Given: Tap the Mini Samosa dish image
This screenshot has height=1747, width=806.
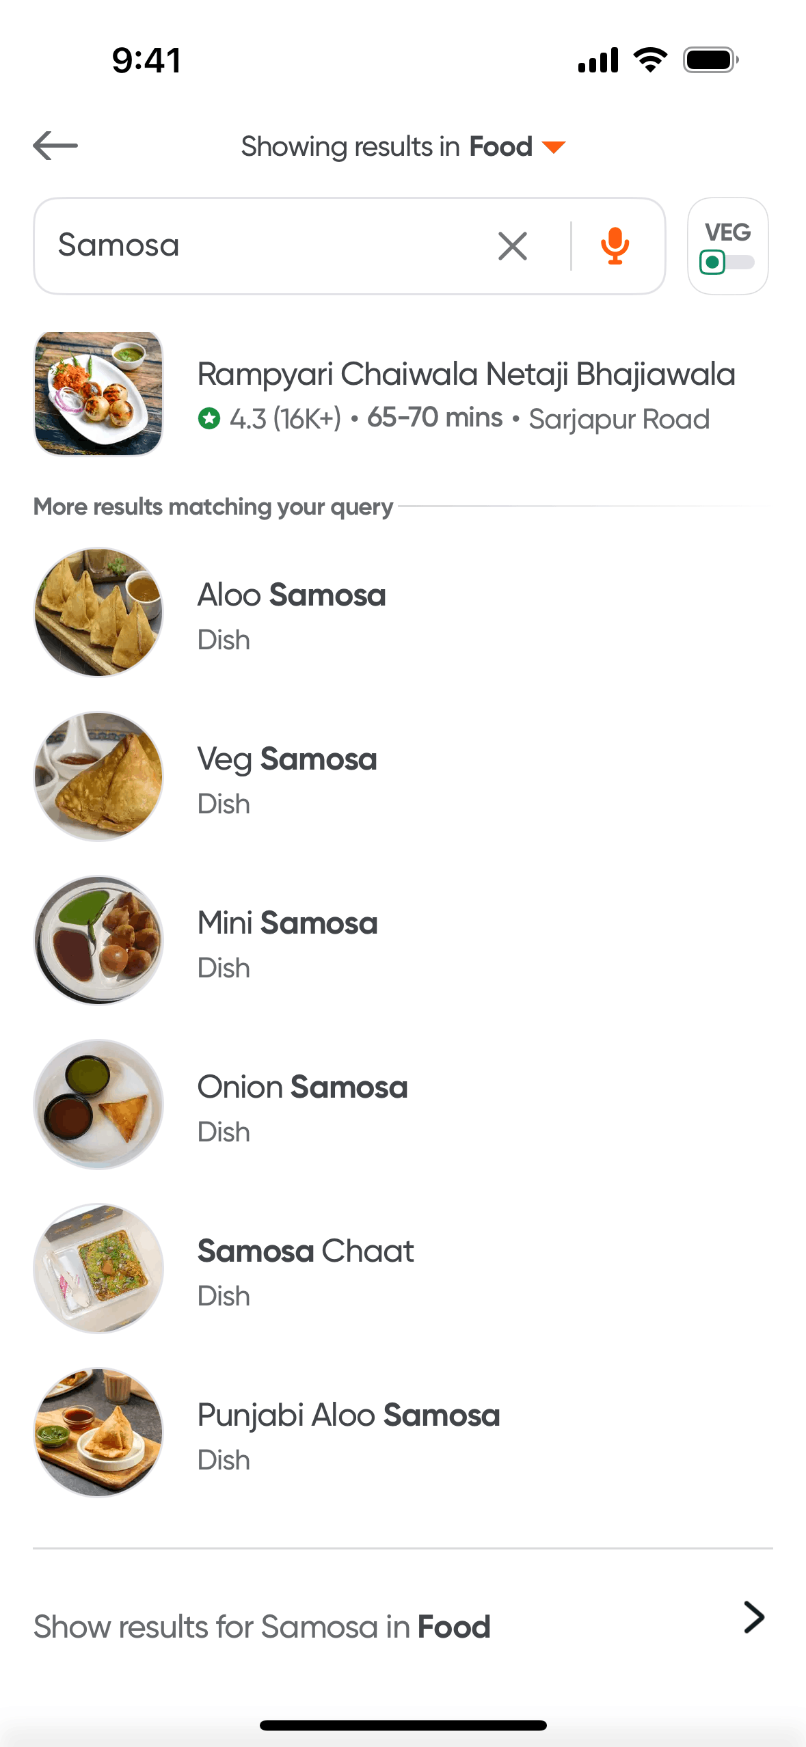Looking at the screenshot, I should (99, 940).
